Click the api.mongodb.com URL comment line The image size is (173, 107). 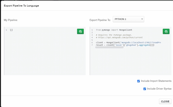119,38
